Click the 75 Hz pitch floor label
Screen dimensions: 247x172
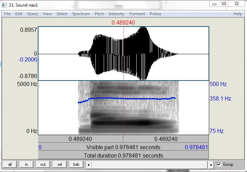click(216, 131)
